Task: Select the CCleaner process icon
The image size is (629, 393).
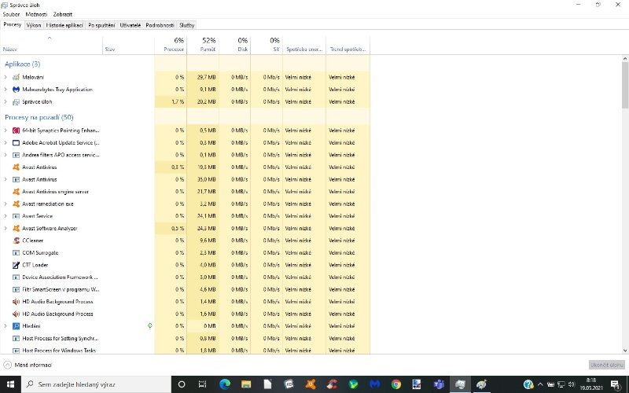Action: point(16,241)
